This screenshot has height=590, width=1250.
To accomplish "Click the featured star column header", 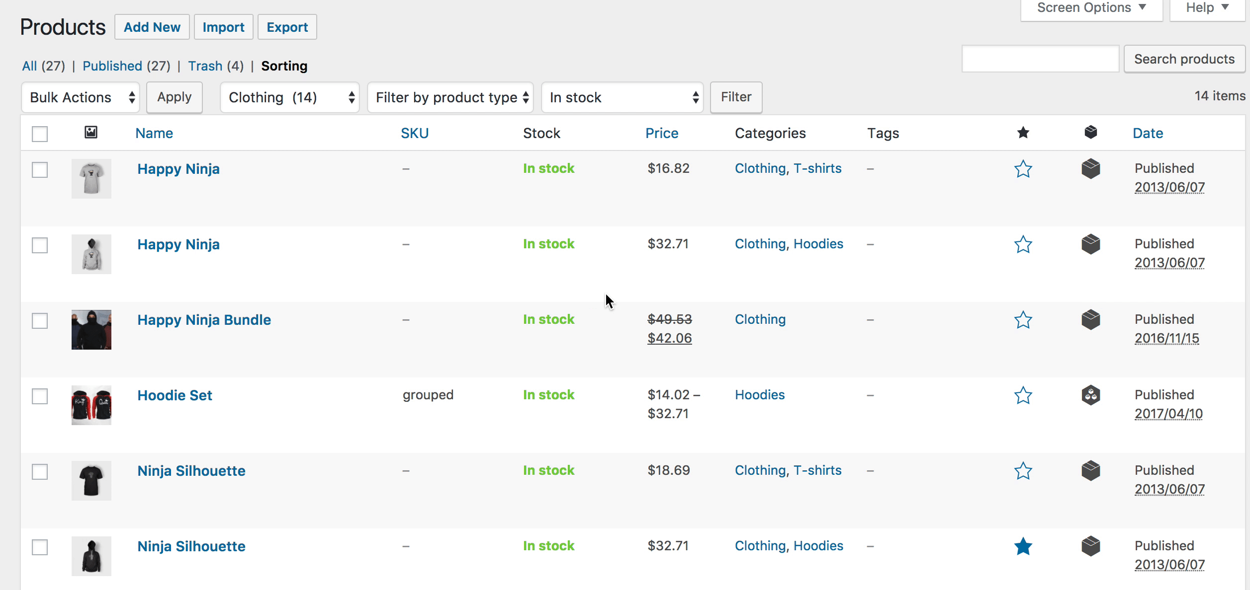I will (x=1023, y=133).
